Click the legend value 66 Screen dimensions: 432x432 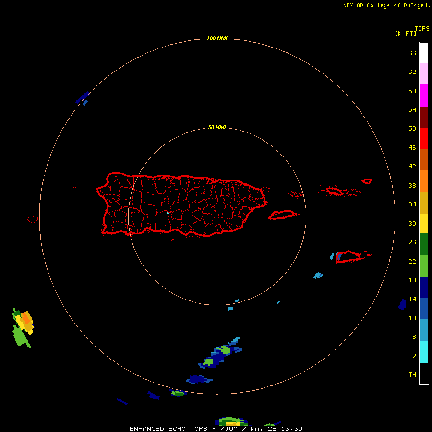tap(412, 53)
